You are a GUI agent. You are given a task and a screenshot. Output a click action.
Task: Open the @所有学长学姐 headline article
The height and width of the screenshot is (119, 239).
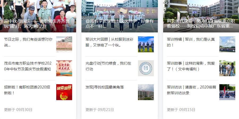click(x=119, y=24)
